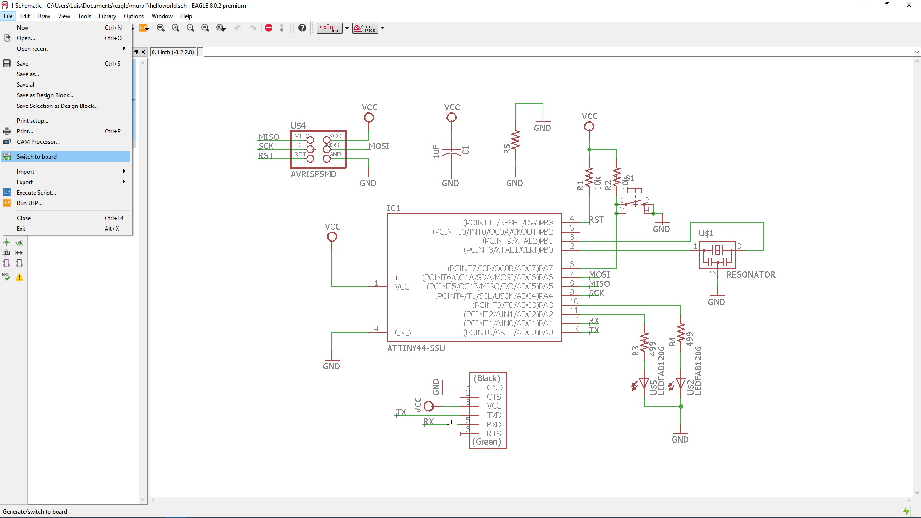Open the Library menu
This screenshot has height=518, width=921.
click(x=107, y=16)
